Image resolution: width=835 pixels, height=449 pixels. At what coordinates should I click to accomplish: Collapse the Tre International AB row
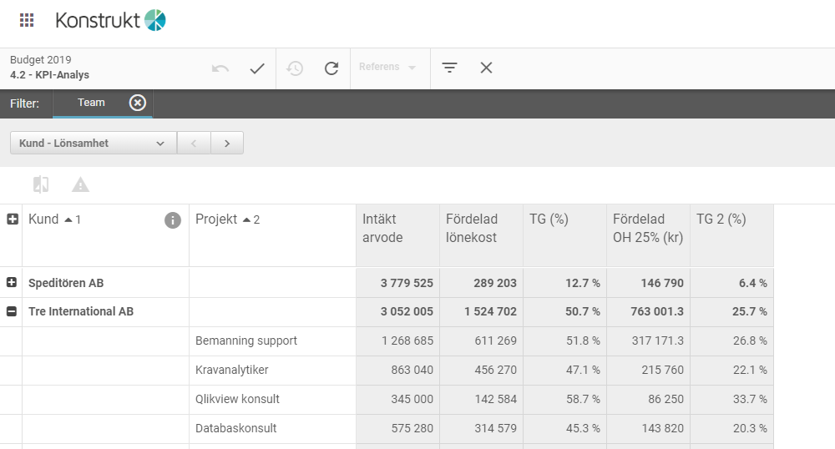click(x=12, y=311)
